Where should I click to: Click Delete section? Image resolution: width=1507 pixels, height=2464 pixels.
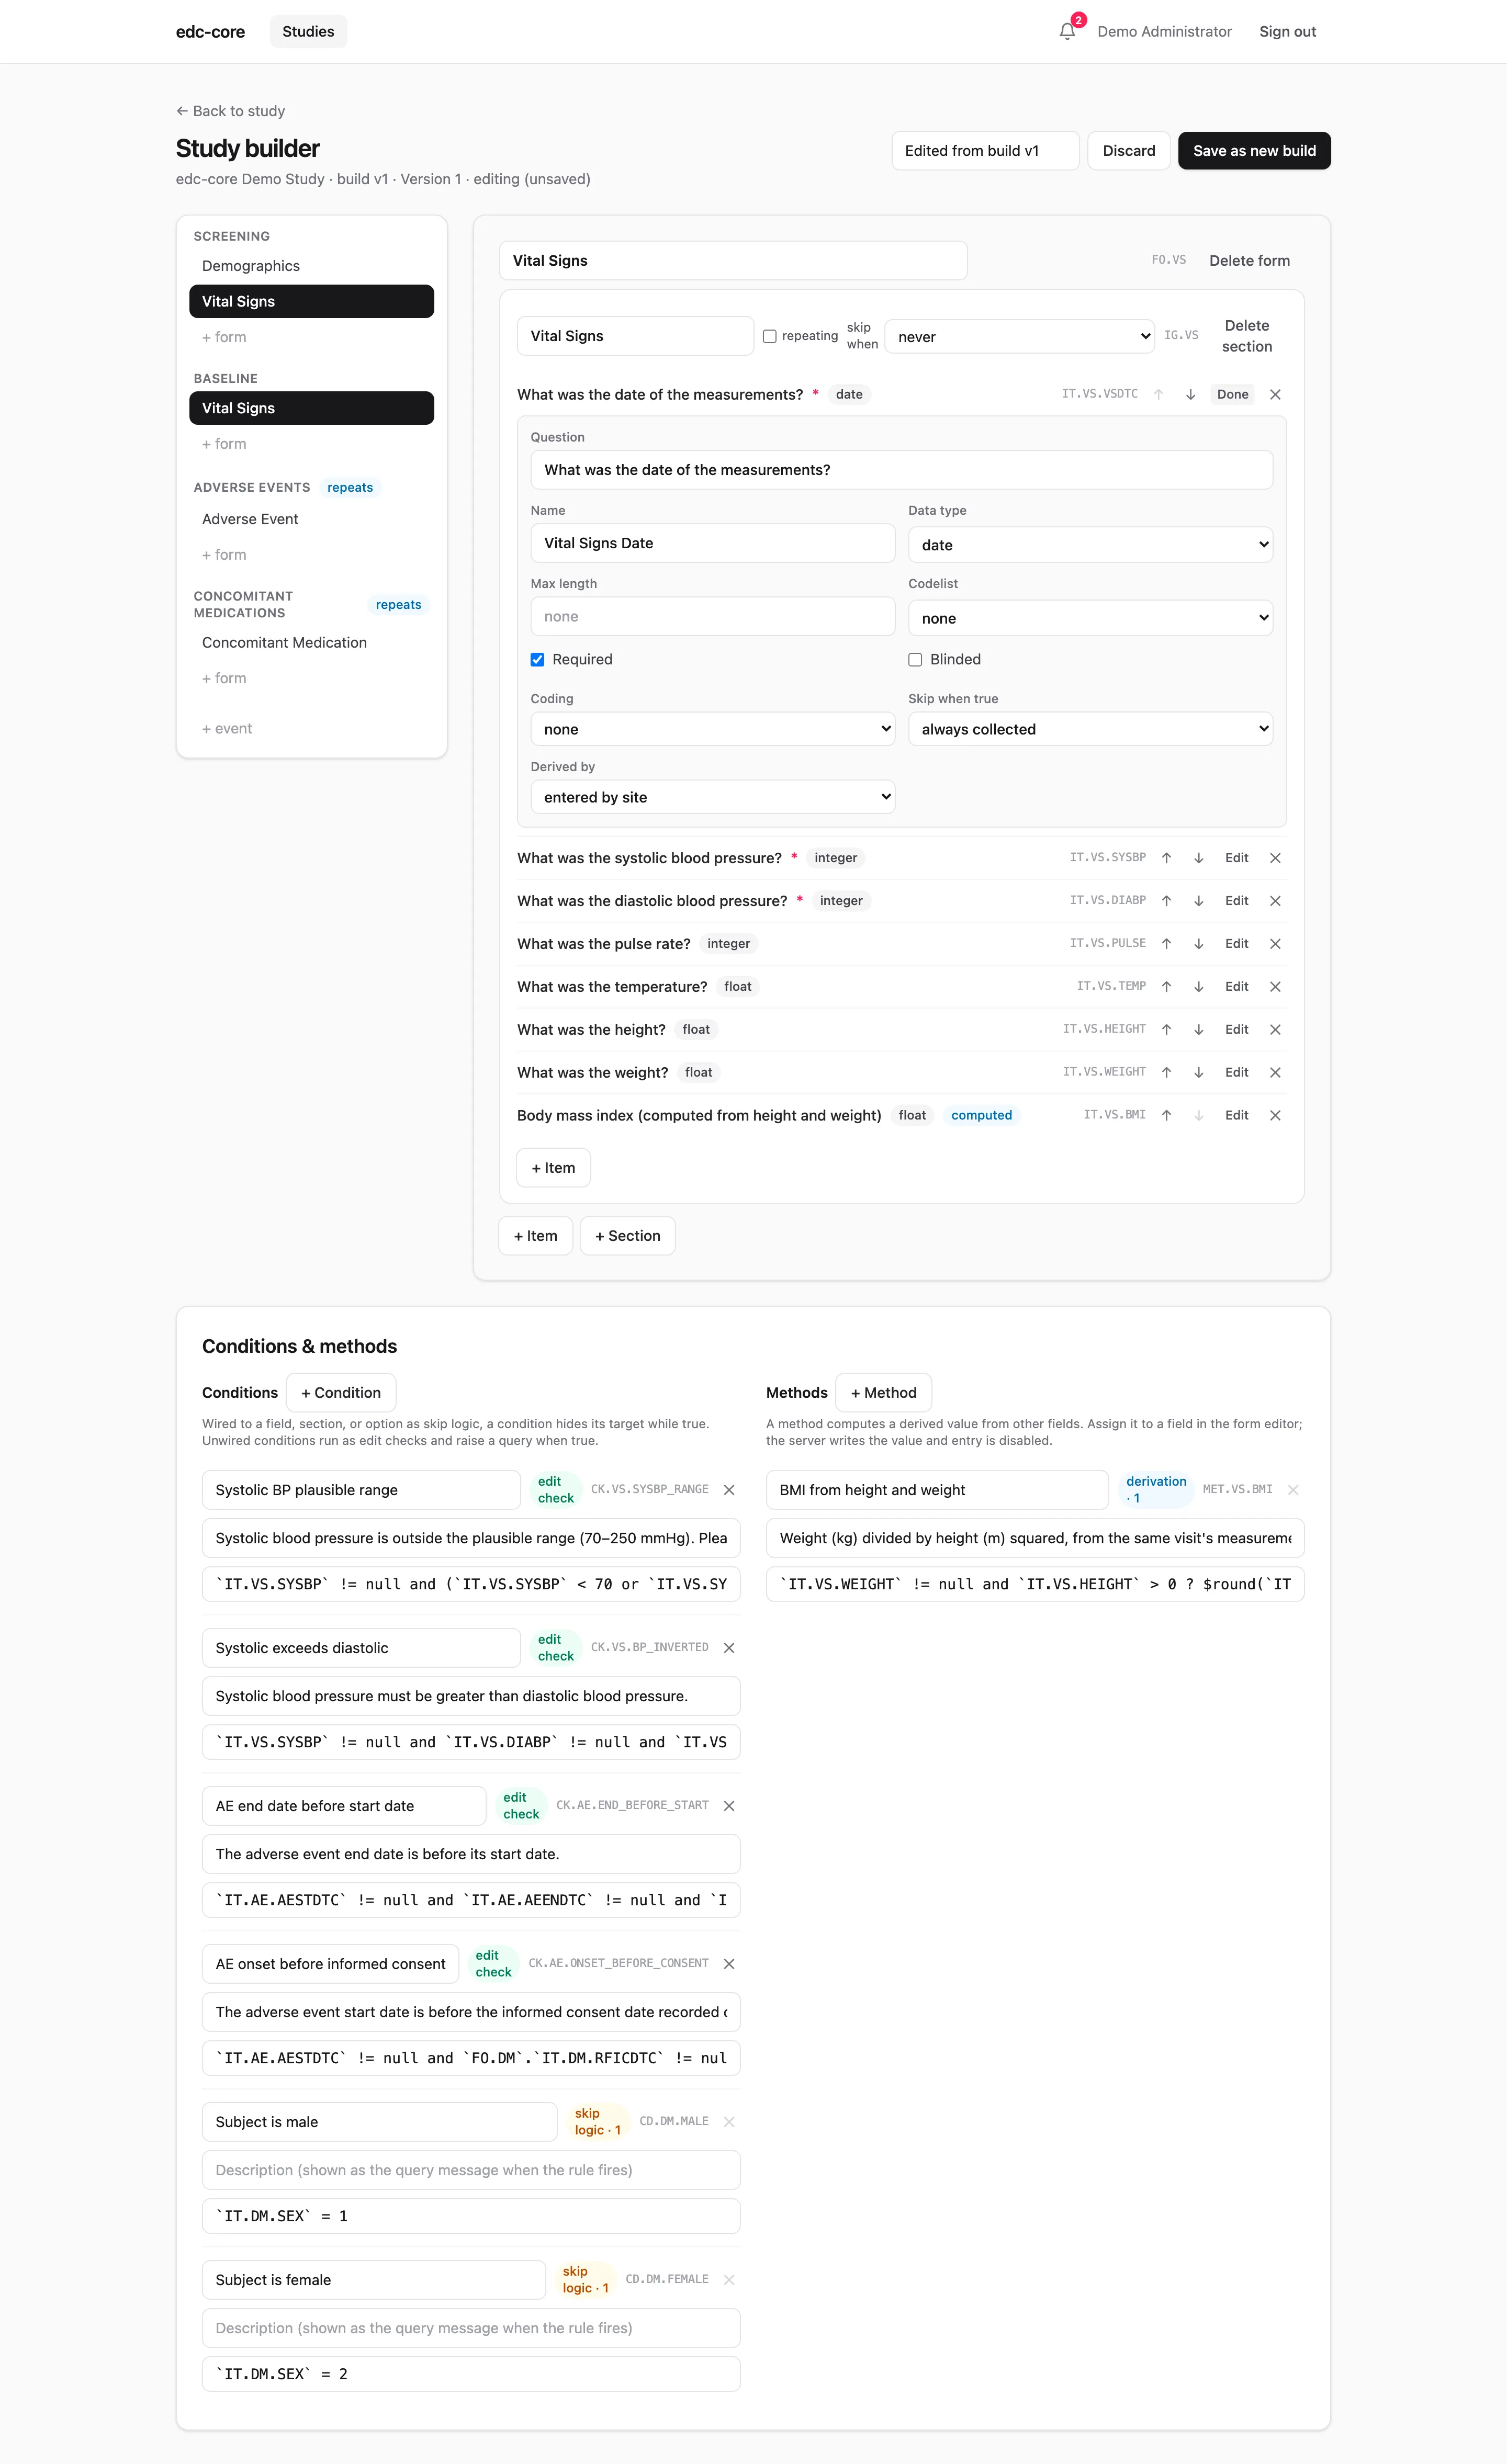[x=1246, y=336]
